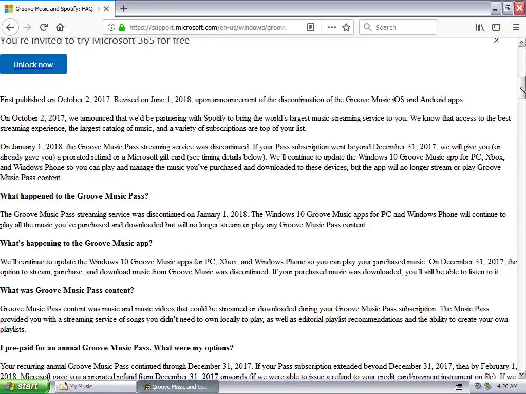This screenshot has width=526, height=394.
Task: Focus the Search box
Action: (398, 27)
